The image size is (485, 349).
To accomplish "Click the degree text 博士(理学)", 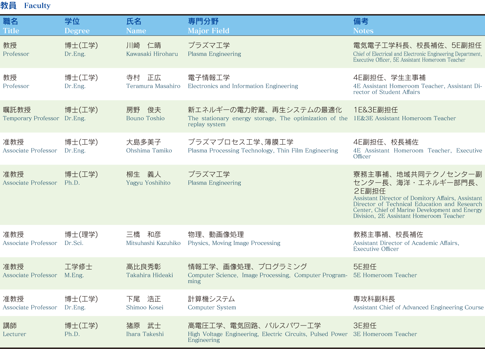I will 81,235.
